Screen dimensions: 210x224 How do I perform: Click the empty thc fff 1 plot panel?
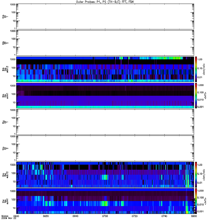(105, 122)
